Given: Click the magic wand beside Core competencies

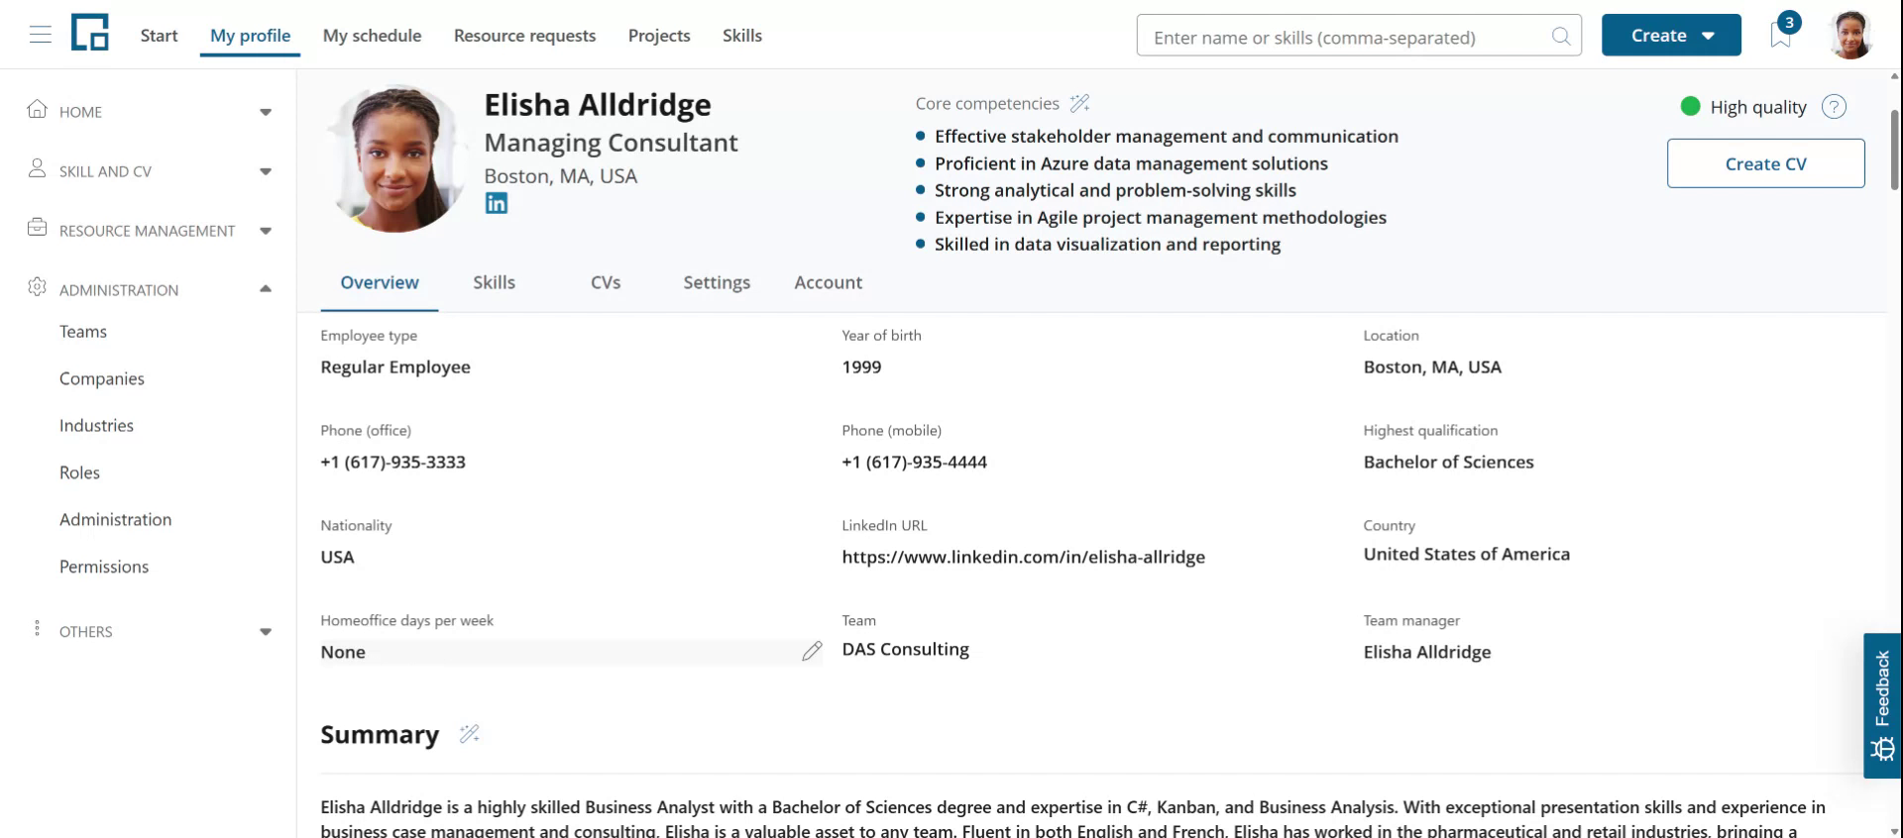Looking at the screenshot, I should (1080, 103).
